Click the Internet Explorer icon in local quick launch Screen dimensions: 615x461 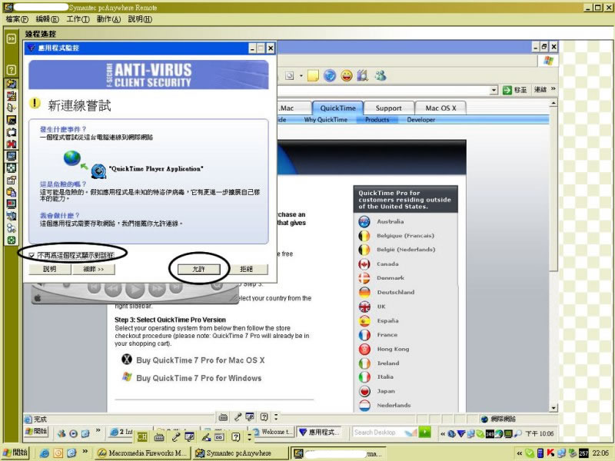coord(45,453)
